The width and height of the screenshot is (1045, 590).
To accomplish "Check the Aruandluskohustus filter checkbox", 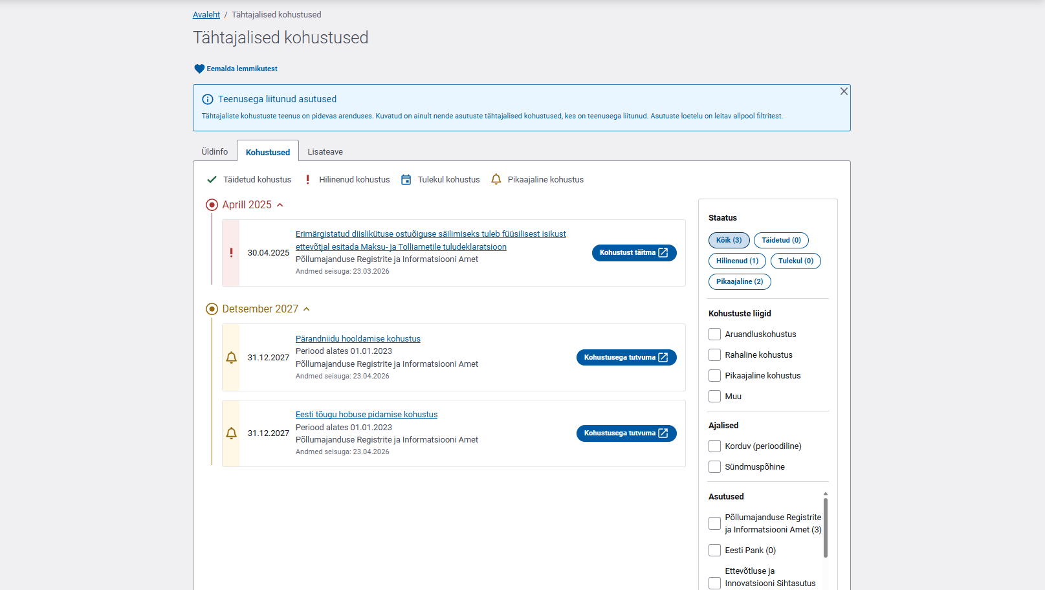I will tap(714, 334).
